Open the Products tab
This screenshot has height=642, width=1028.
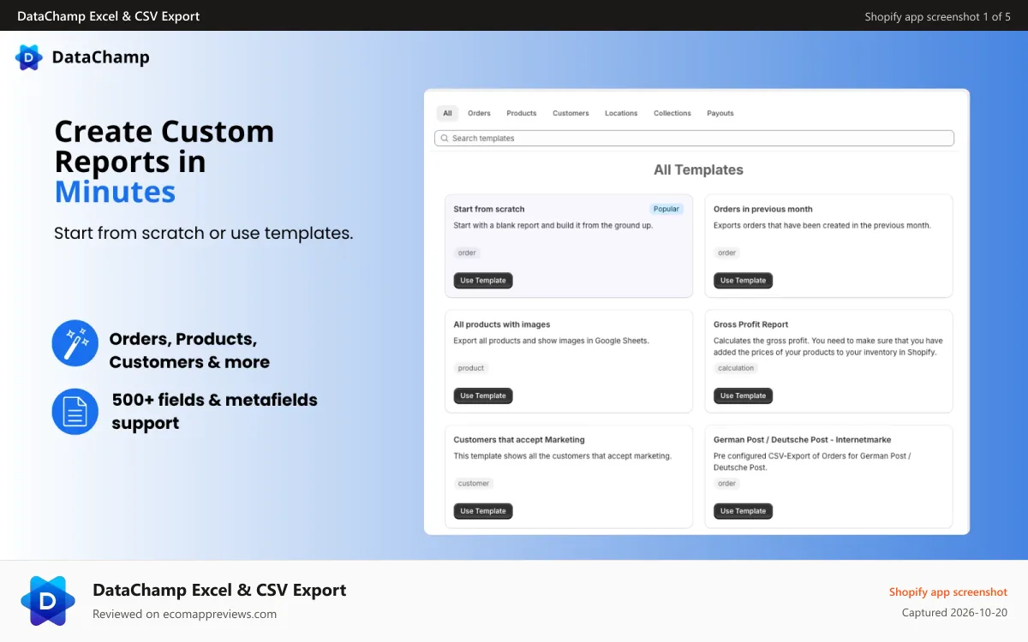click(521, 113)
